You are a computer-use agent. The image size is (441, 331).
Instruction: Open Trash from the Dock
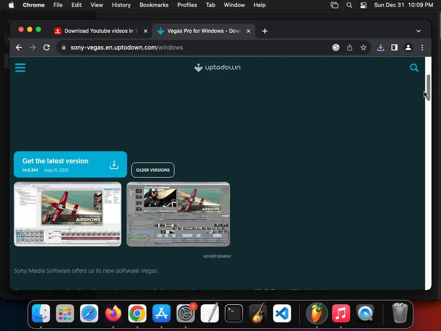click(400, 313)
